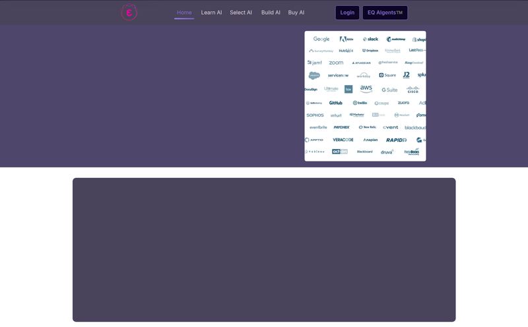Click the Blackboard logo
This screenshot has height=327, width=528.
pyautogui.click(x=365, y=152)
